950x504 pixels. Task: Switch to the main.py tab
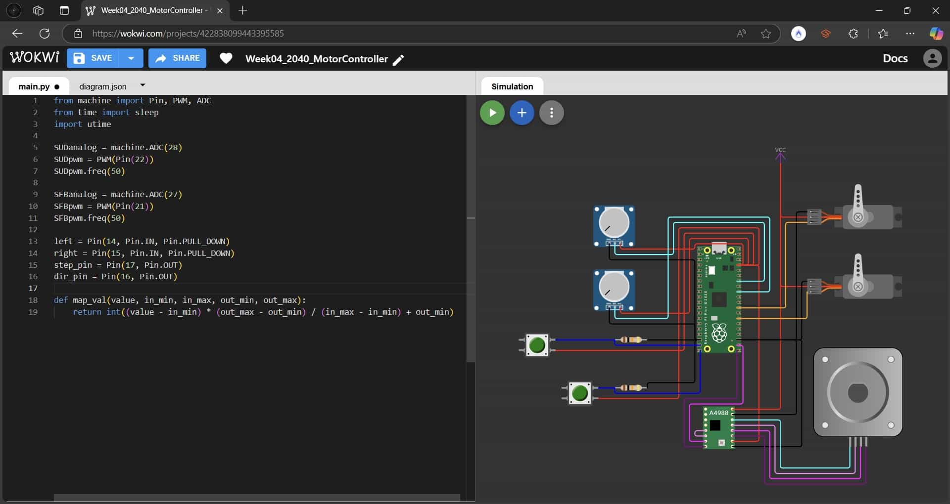point(39,86)
